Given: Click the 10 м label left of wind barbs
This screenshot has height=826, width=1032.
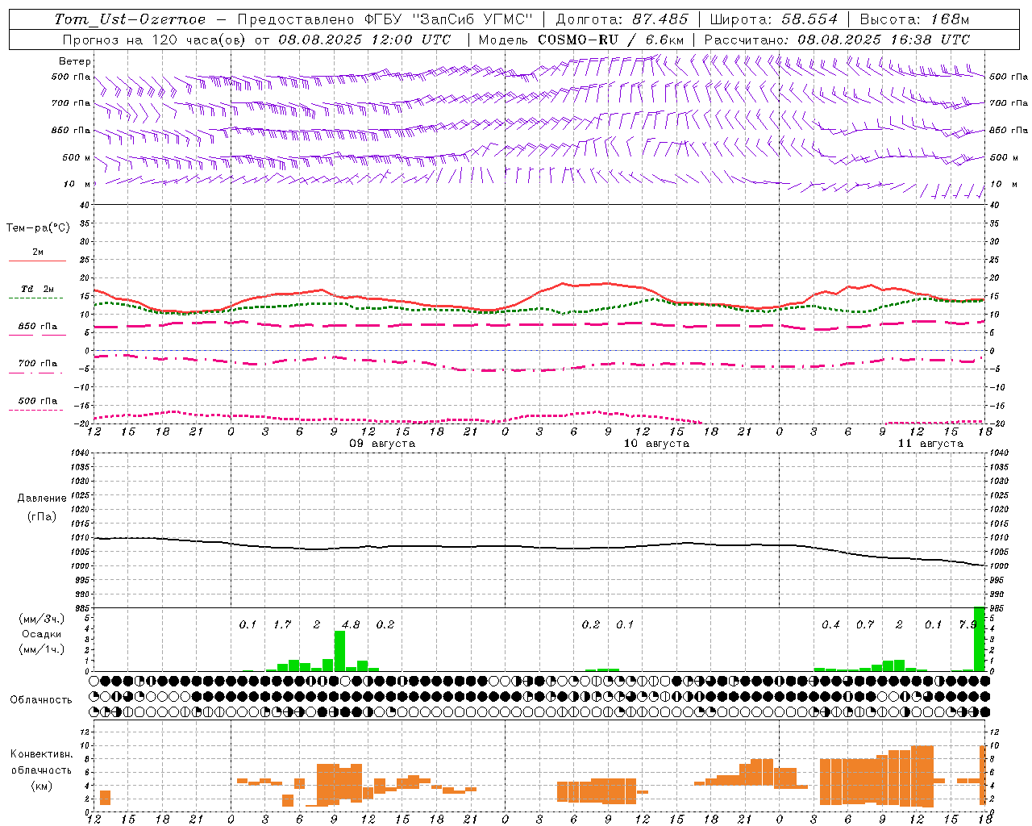Looking at the screenshot, I should point(77,184).
